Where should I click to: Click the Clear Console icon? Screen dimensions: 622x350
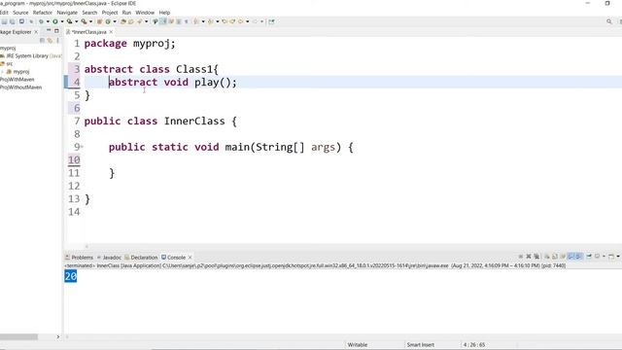pos(547,257)
